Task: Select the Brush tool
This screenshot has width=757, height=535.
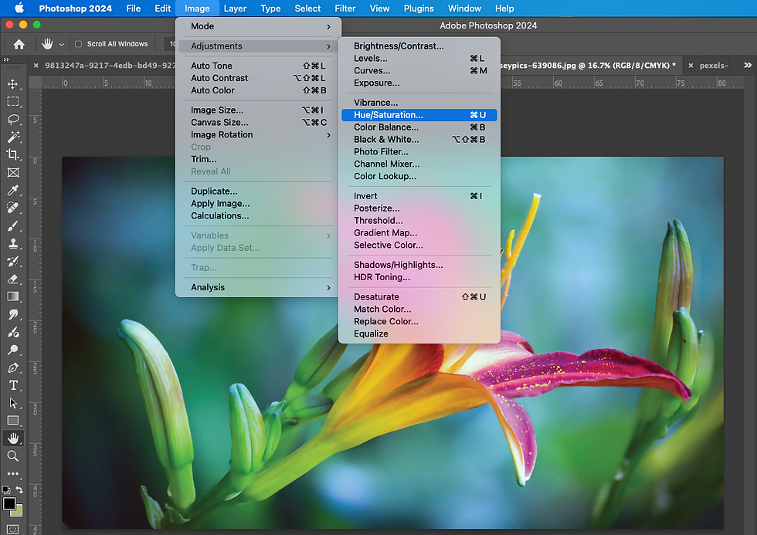Action: click(x=13, y=225)
